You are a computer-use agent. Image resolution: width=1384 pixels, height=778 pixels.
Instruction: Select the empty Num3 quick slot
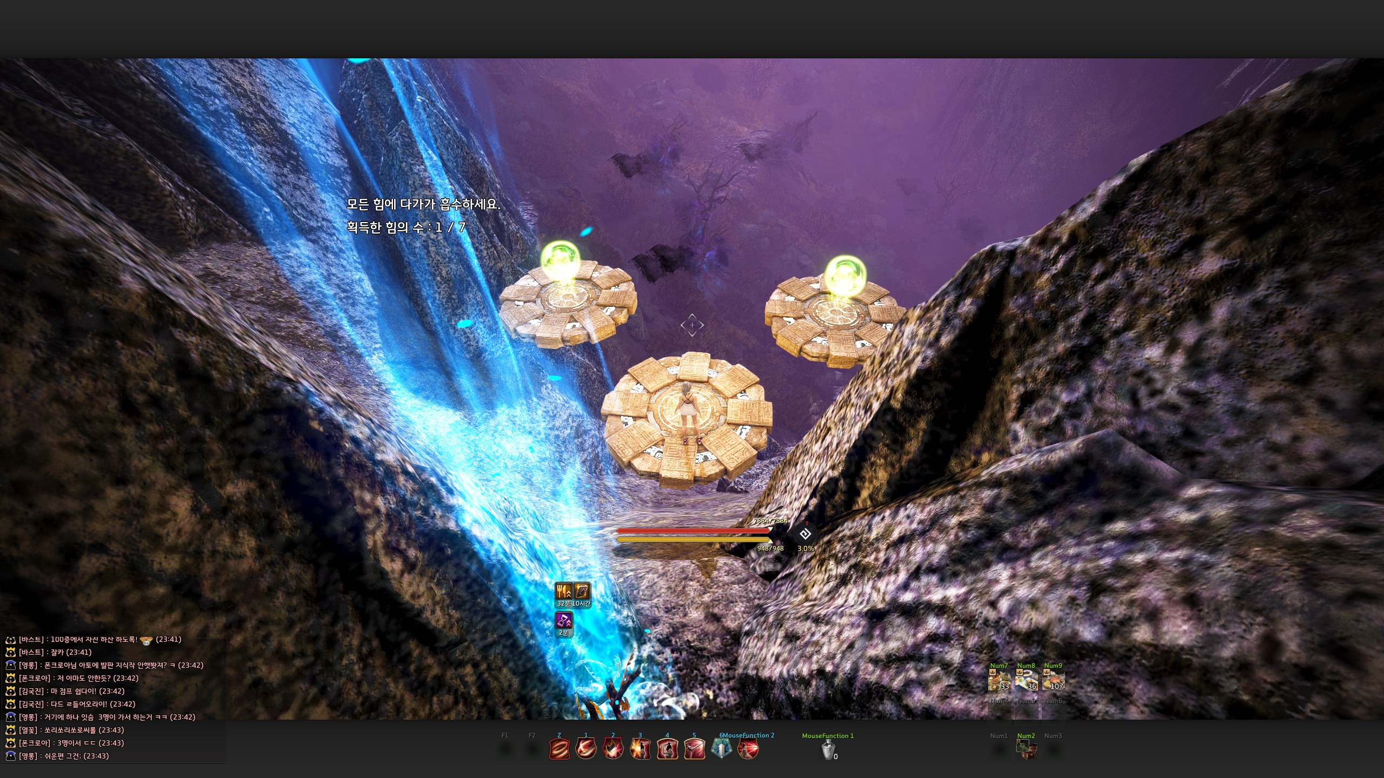point(1053,750)
